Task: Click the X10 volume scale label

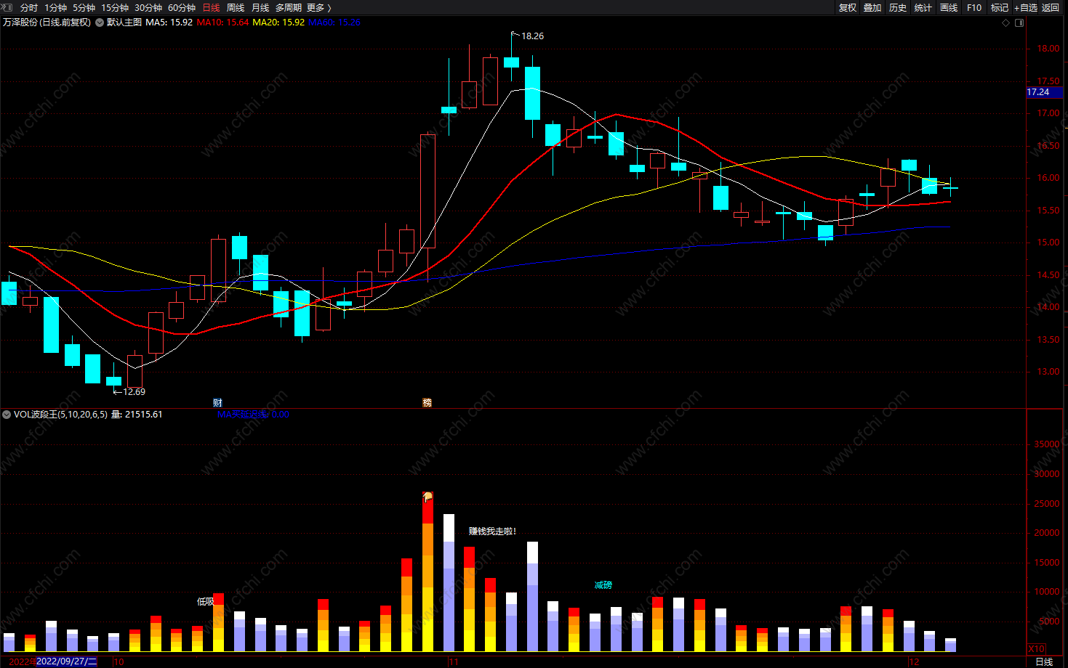Action: [1036, 648]
